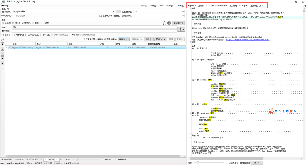This screenshot has height=165, width=306.
Task: Click the double-up arrow in the results sidebar
Action: point(2,63)
